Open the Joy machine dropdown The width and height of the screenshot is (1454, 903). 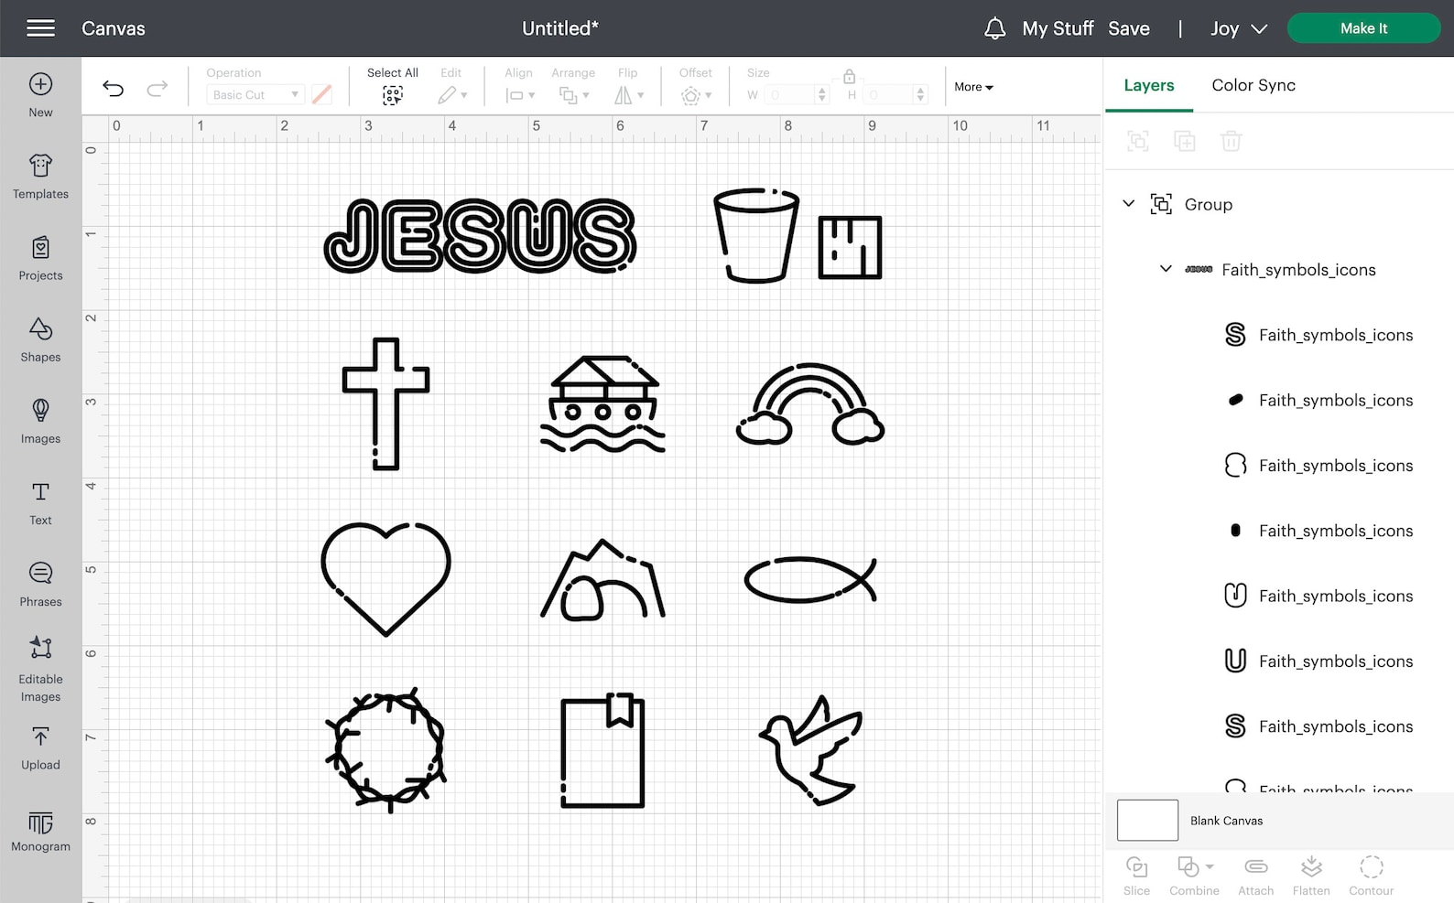tap(1239, 28)
